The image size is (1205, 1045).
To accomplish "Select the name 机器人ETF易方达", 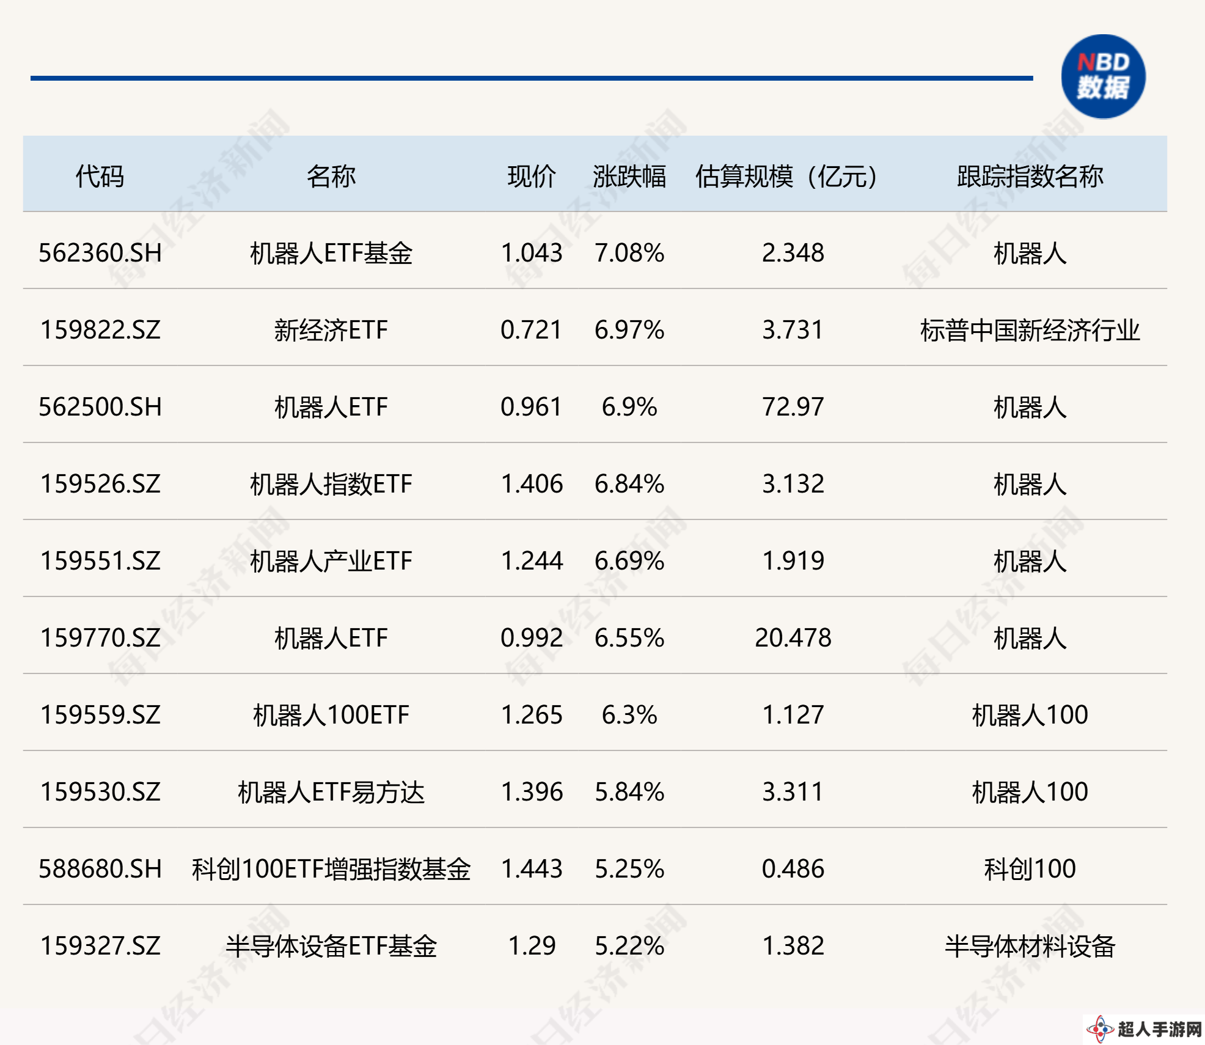I will click(x=331, y=792).
